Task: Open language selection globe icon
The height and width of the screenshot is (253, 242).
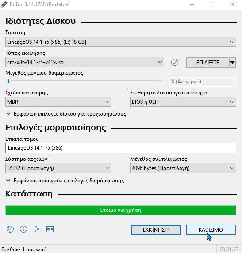Action: [x=10, y=229]
